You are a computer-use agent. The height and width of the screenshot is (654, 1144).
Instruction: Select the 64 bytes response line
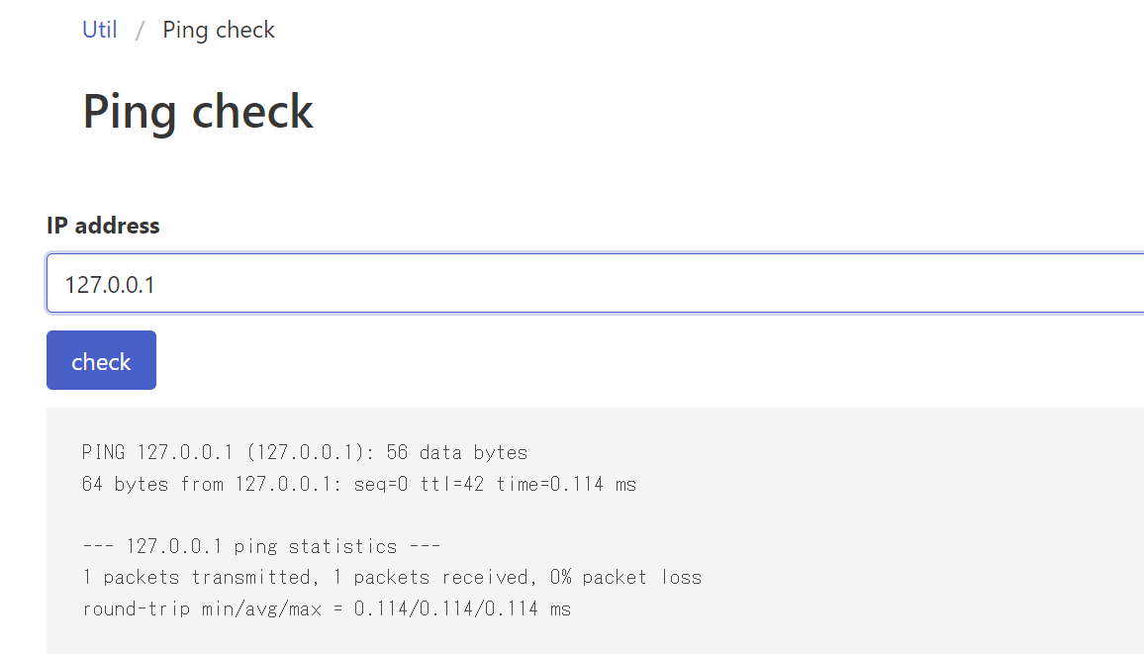[x=358, y=484]
